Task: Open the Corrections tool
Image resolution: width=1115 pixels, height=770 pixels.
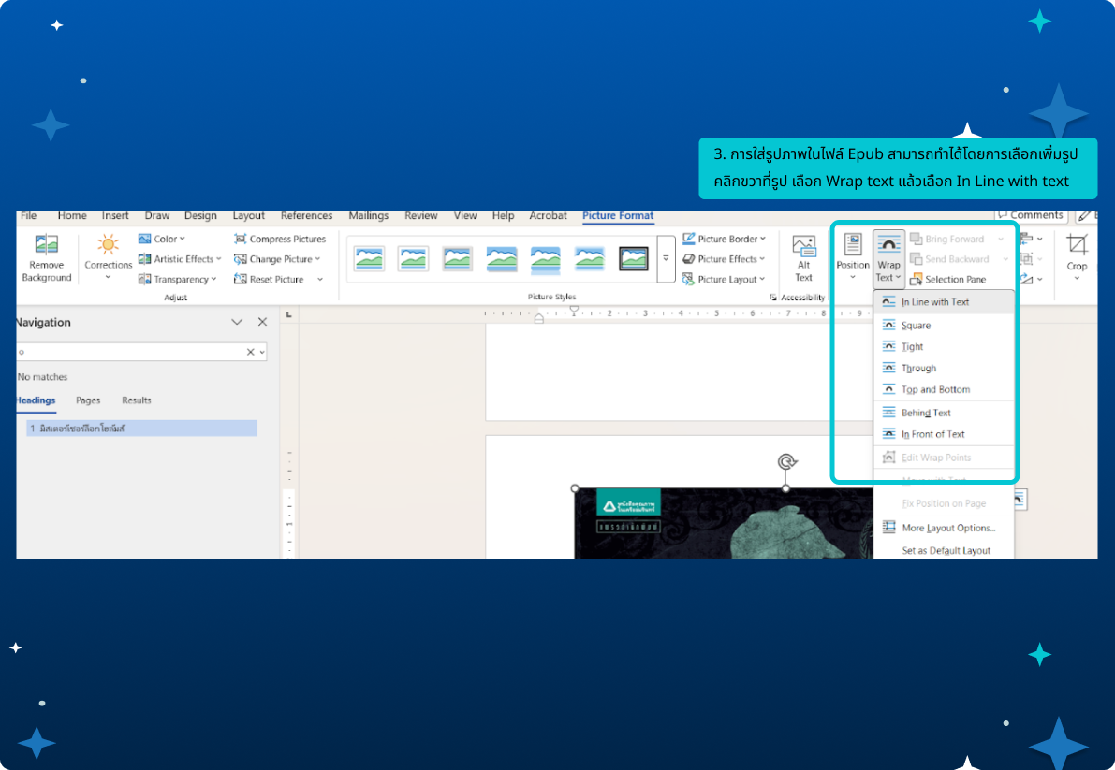Action: point(109,247)
